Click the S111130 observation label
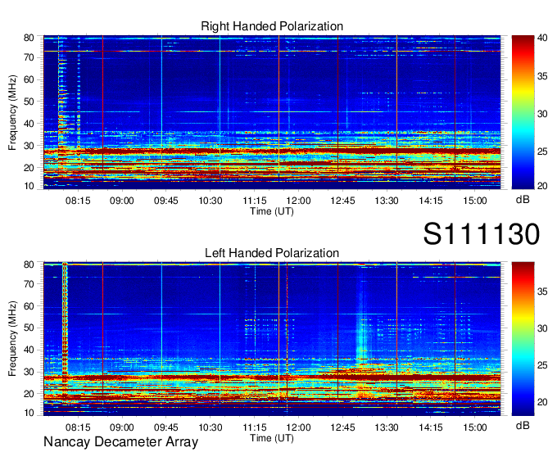Viewport: 557px width, 452px height. [482, 234]
